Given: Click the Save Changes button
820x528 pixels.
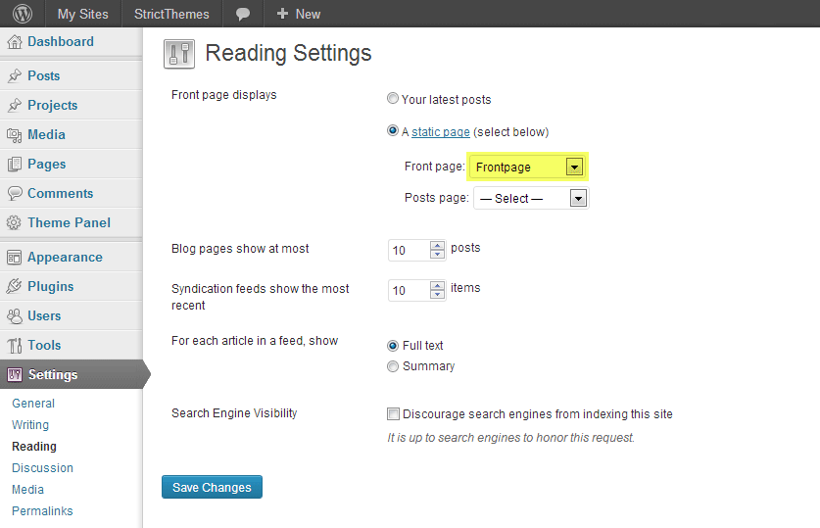Looking at the screenshot, I should (212, 487).
